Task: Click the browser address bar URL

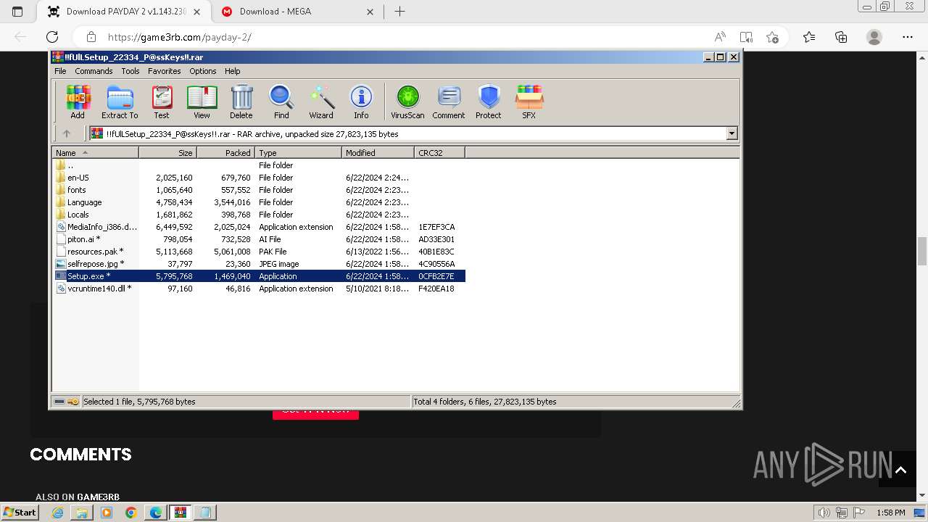Action: [179, 37]
